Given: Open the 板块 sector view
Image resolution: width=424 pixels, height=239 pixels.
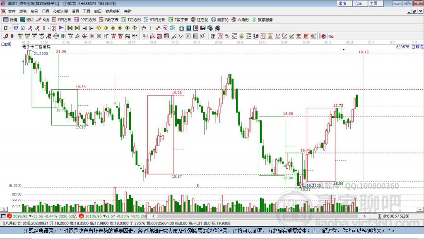Looking at the screenshot, I should click(27, 20).
